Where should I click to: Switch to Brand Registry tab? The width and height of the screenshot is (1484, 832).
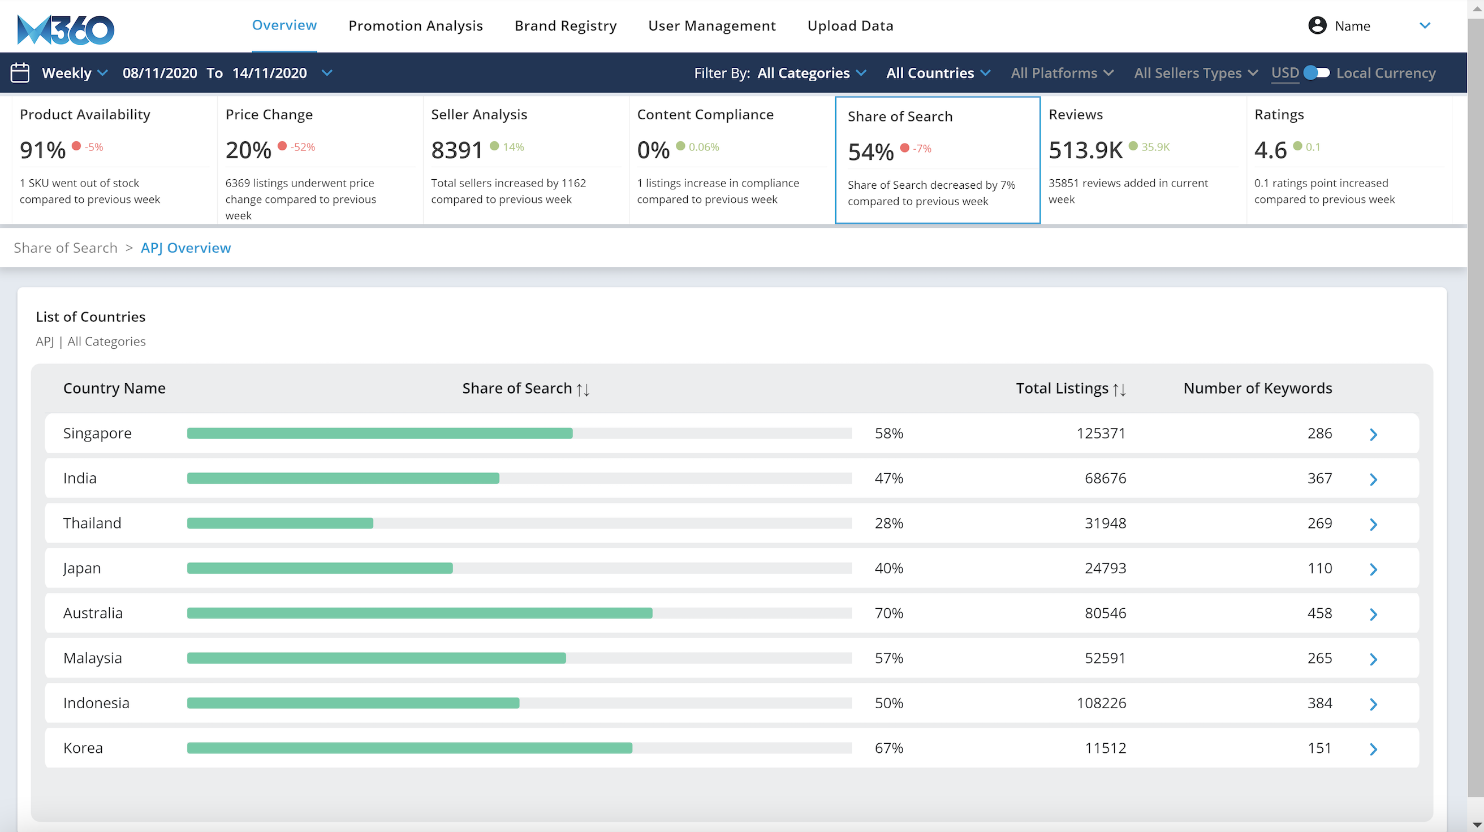(565, 26)
